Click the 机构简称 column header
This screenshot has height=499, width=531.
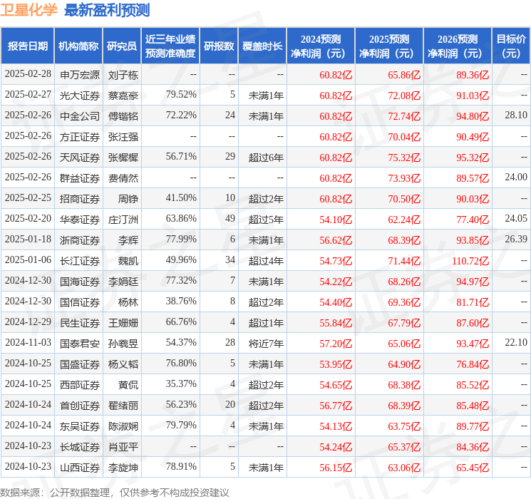pos(78,46)
